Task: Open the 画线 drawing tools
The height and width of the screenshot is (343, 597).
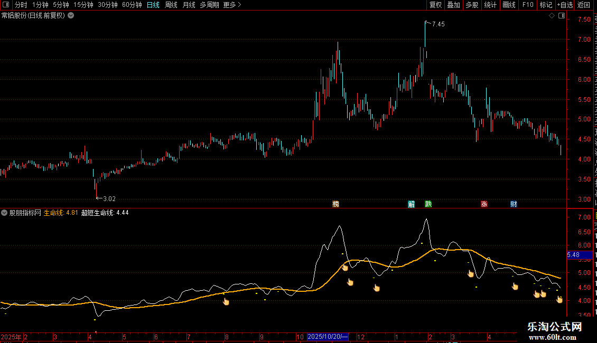Action: click(x=509, y=5)
